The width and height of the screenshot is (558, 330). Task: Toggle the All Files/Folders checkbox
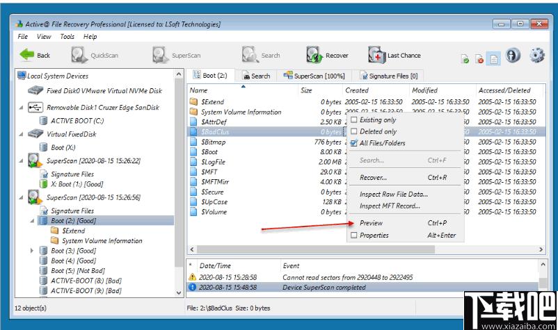point(353,143)
